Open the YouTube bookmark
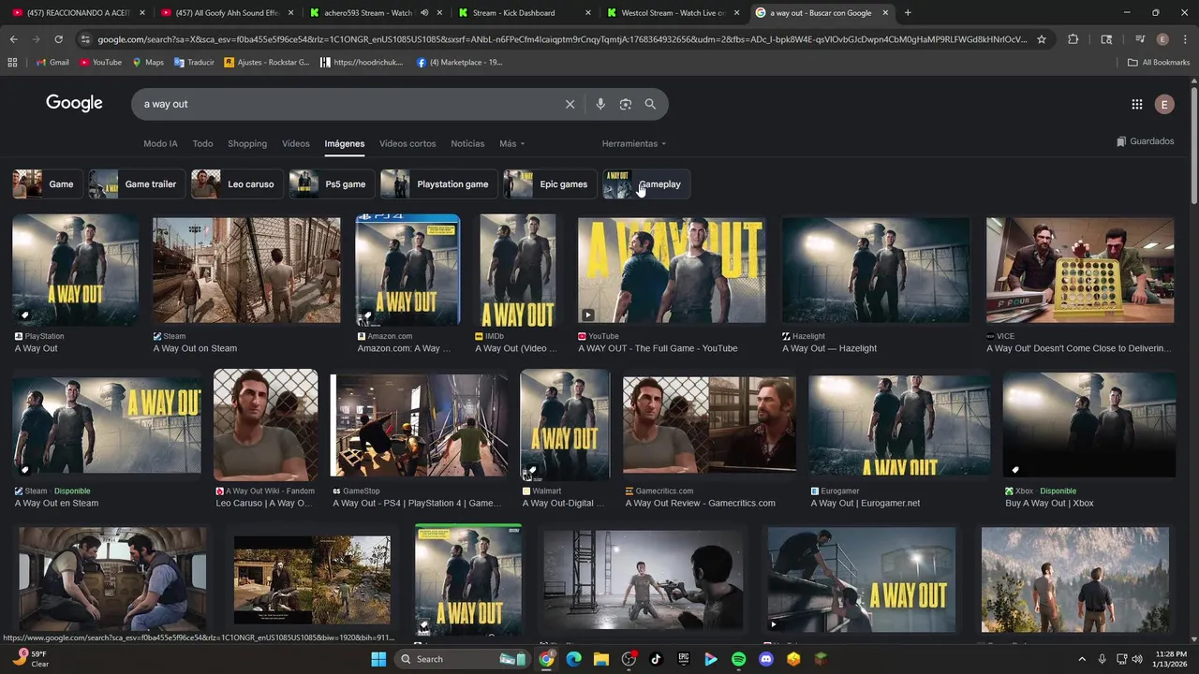This screenshot has width=1199, height=674. (100, 62)
